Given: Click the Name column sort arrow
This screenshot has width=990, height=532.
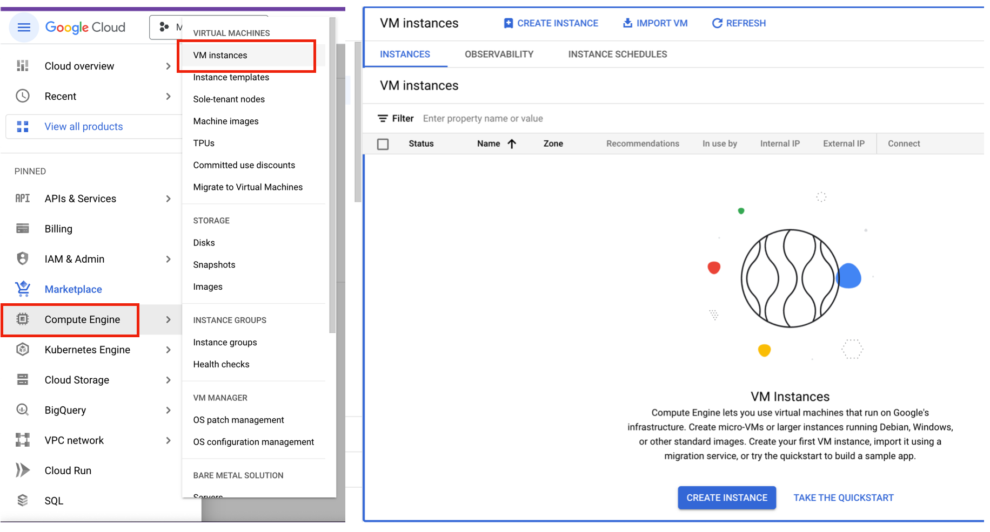Looking at the screenshot, I should [x=512, y=144].
